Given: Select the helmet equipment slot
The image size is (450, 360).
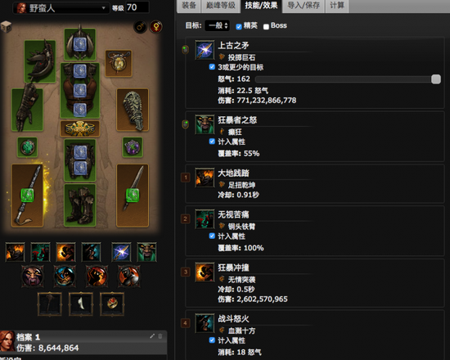Looking at the screenshot, I should click(x=80, y=44).
